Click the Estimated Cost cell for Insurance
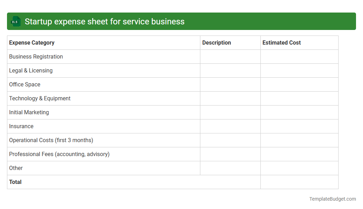Screen dimensions: 363x209 click(299, 126)
